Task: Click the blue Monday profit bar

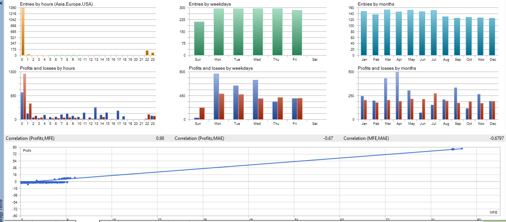Action: [x=216, y=97]
